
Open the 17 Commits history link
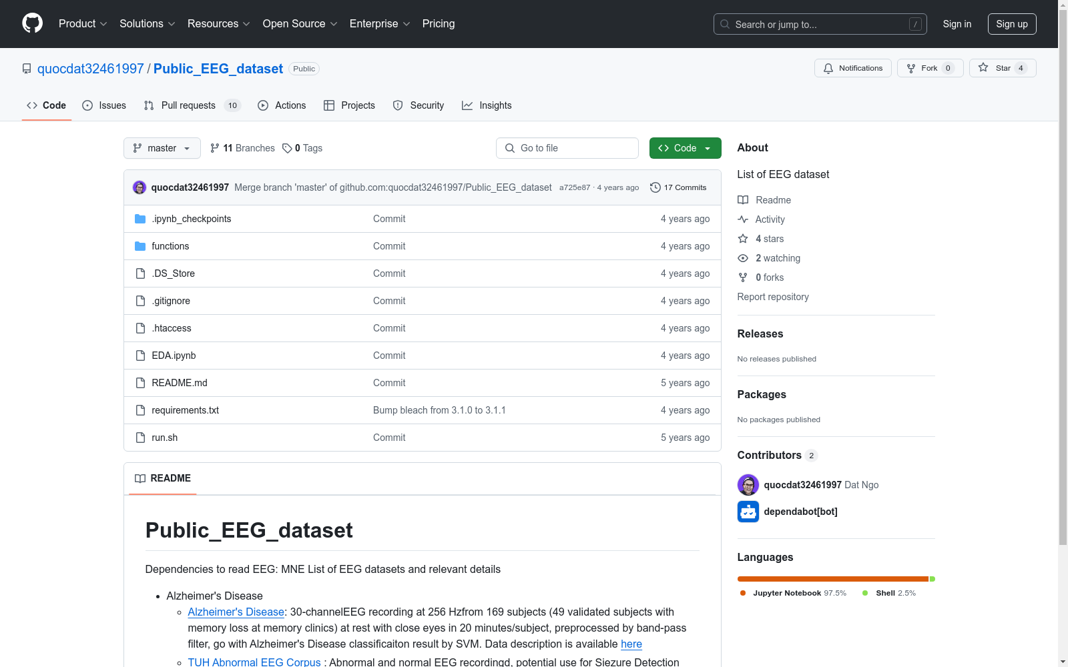click(678, 187)
